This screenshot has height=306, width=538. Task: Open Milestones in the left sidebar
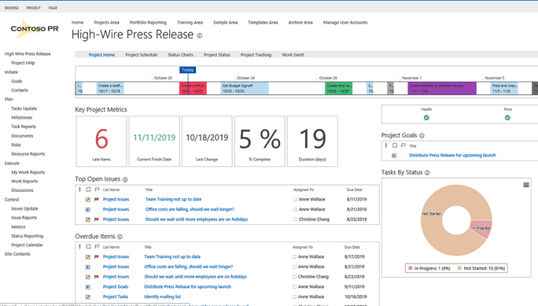pos(21,117)
